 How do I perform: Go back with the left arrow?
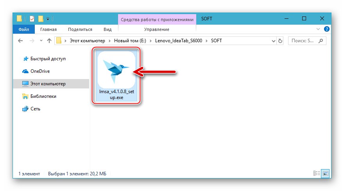click(20, 41)
